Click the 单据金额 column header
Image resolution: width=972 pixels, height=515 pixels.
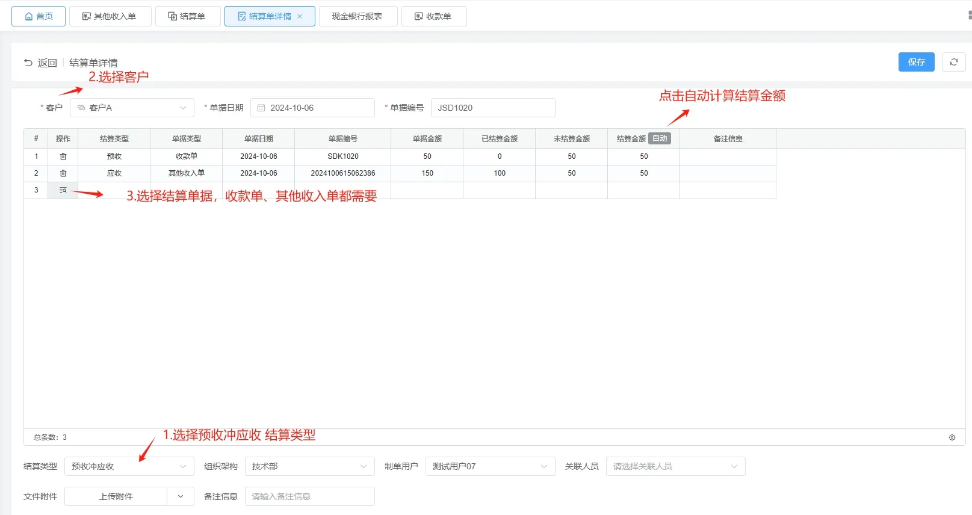coord(427,138)
